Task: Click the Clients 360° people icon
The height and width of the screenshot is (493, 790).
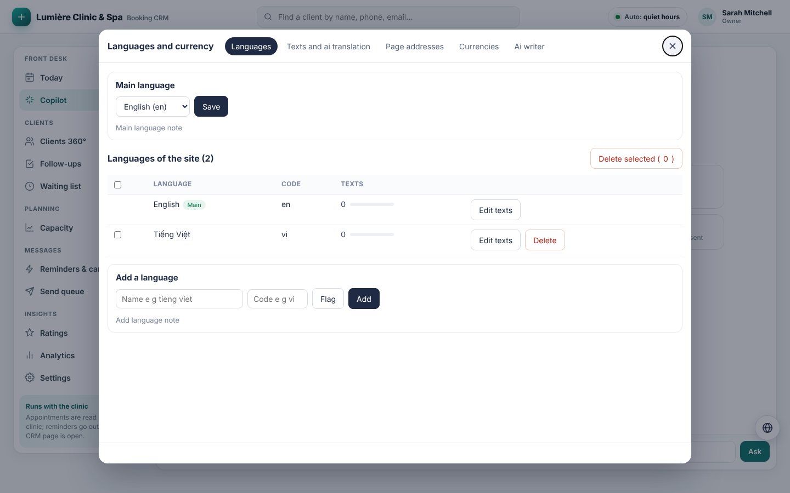Action: click(30, 141)
